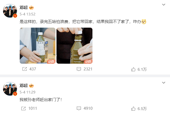
Task: Click crown badge on the 11:29 post
Action: (x=31, y=86)
